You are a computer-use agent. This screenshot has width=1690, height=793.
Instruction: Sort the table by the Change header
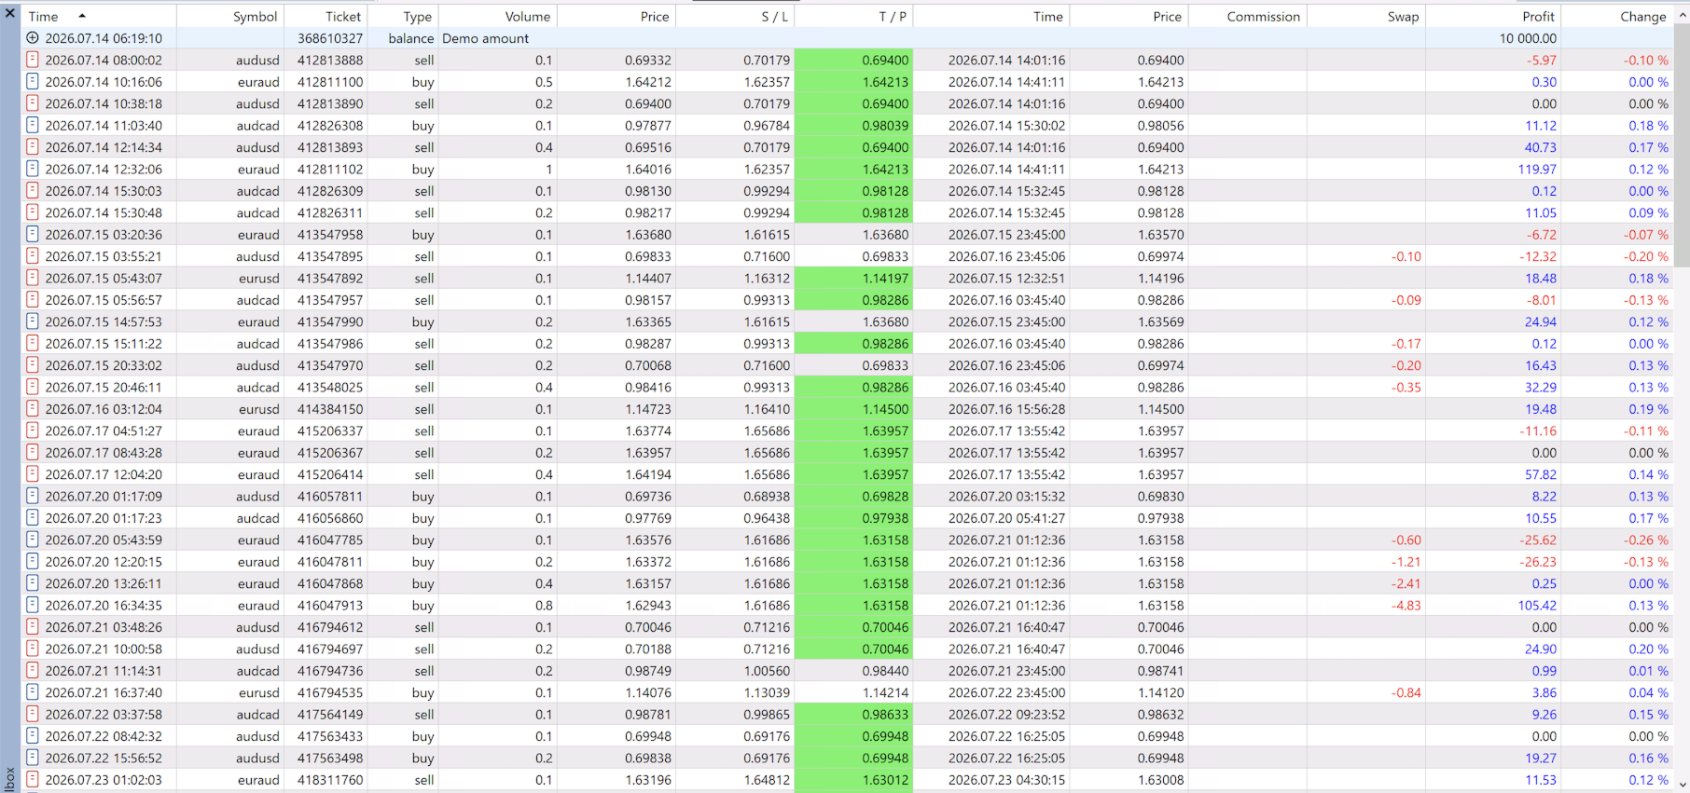click(x=1617, y=17)
